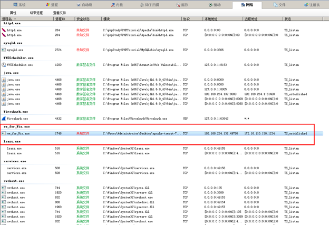Click the Wireshark.exe shark fin icon
This screenshot has width=329, height=225.
[4, 119]
